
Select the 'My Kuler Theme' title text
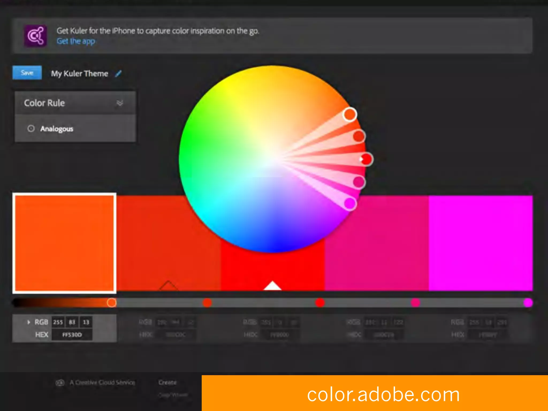click(x=79, y=74)
